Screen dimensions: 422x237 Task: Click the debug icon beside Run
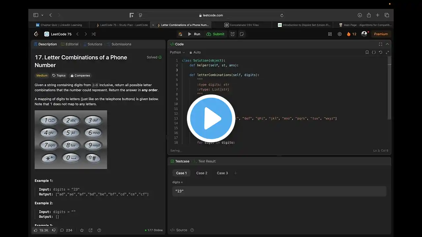click(x=180, y=34)
